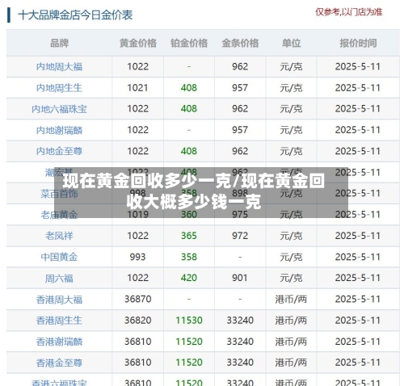Select unit 港币/两 in 香港周大福 row

click(x=291, y=300)
